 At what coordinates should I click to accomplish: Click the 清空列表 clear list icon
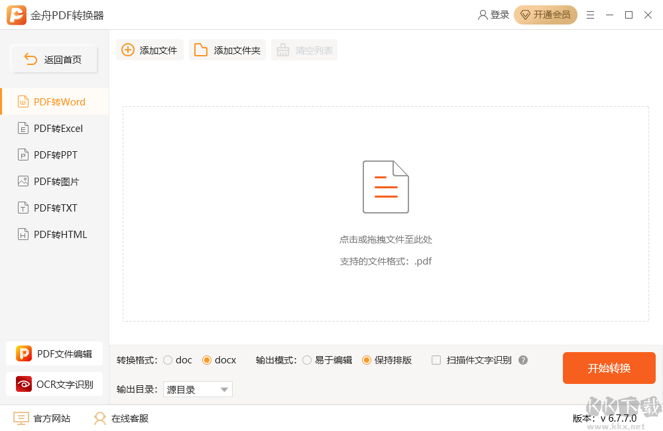pos(283,49)
